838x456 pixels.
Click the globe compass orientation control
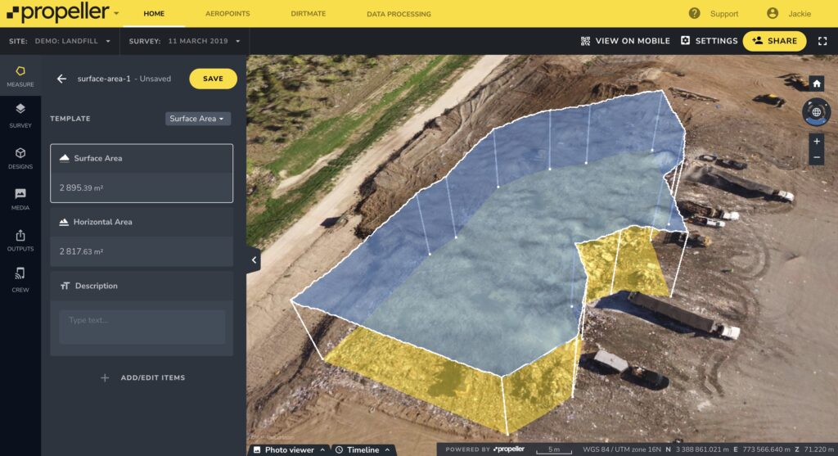point(816,112)
